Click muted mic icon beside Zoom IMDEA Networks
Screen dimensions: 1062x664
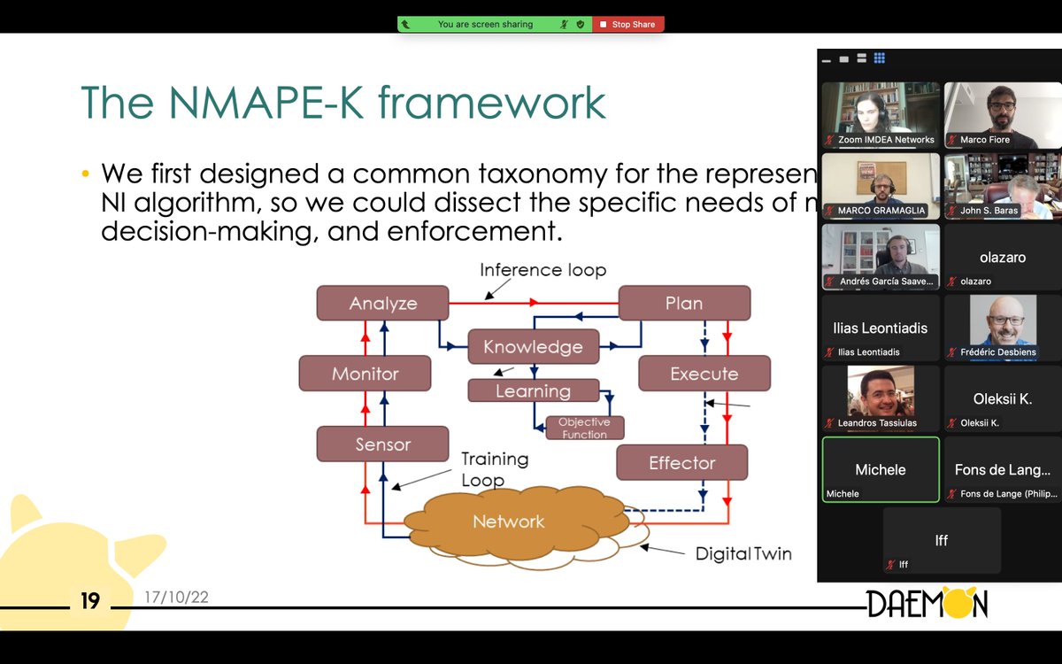point(830,140)
